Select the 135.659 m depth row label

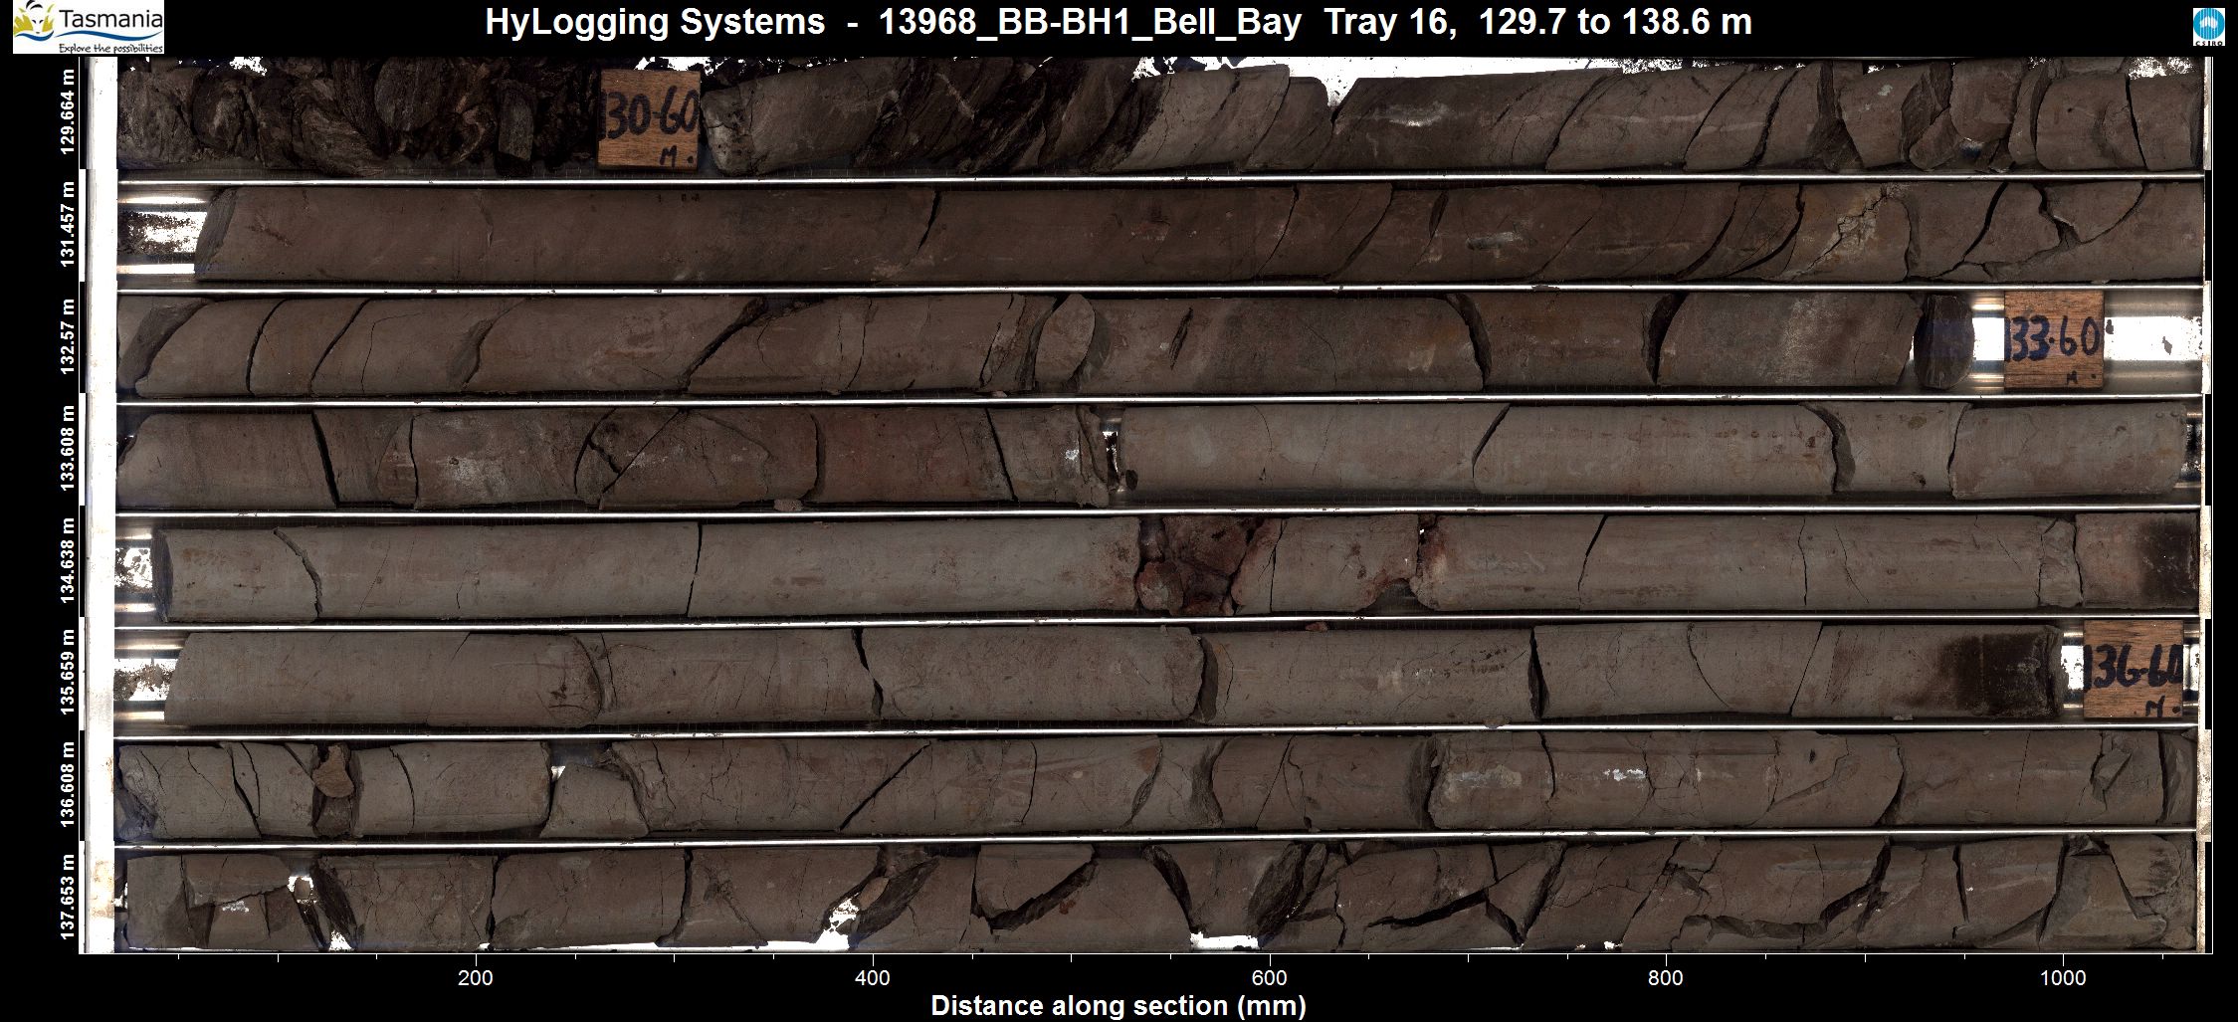click(x=68, y=673)
